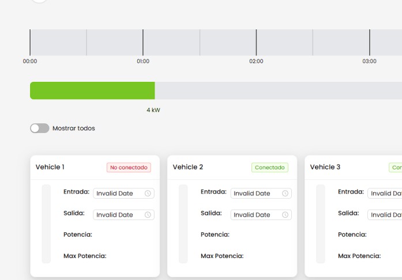
Task: Click the Mostrar todos label
Action: point(74,128)
